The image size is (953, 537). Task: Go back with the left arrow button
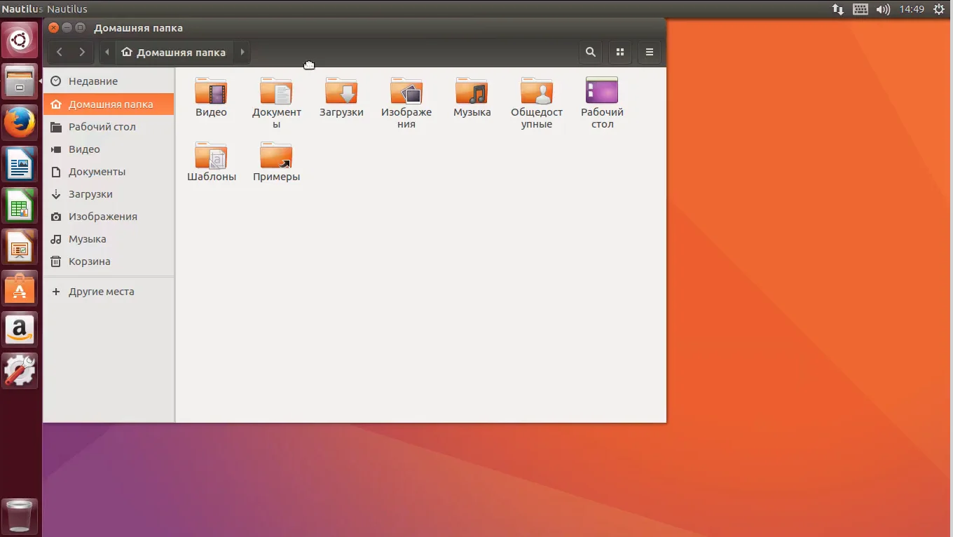[x=60, y=52]
